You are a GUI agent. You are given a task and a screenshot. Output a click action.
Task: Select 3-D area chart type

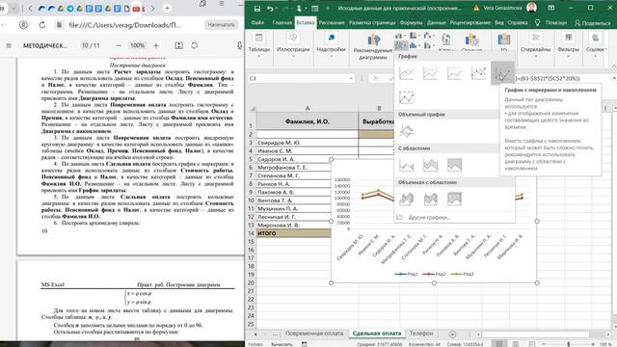pyautogui.click(x=407, y=200)
